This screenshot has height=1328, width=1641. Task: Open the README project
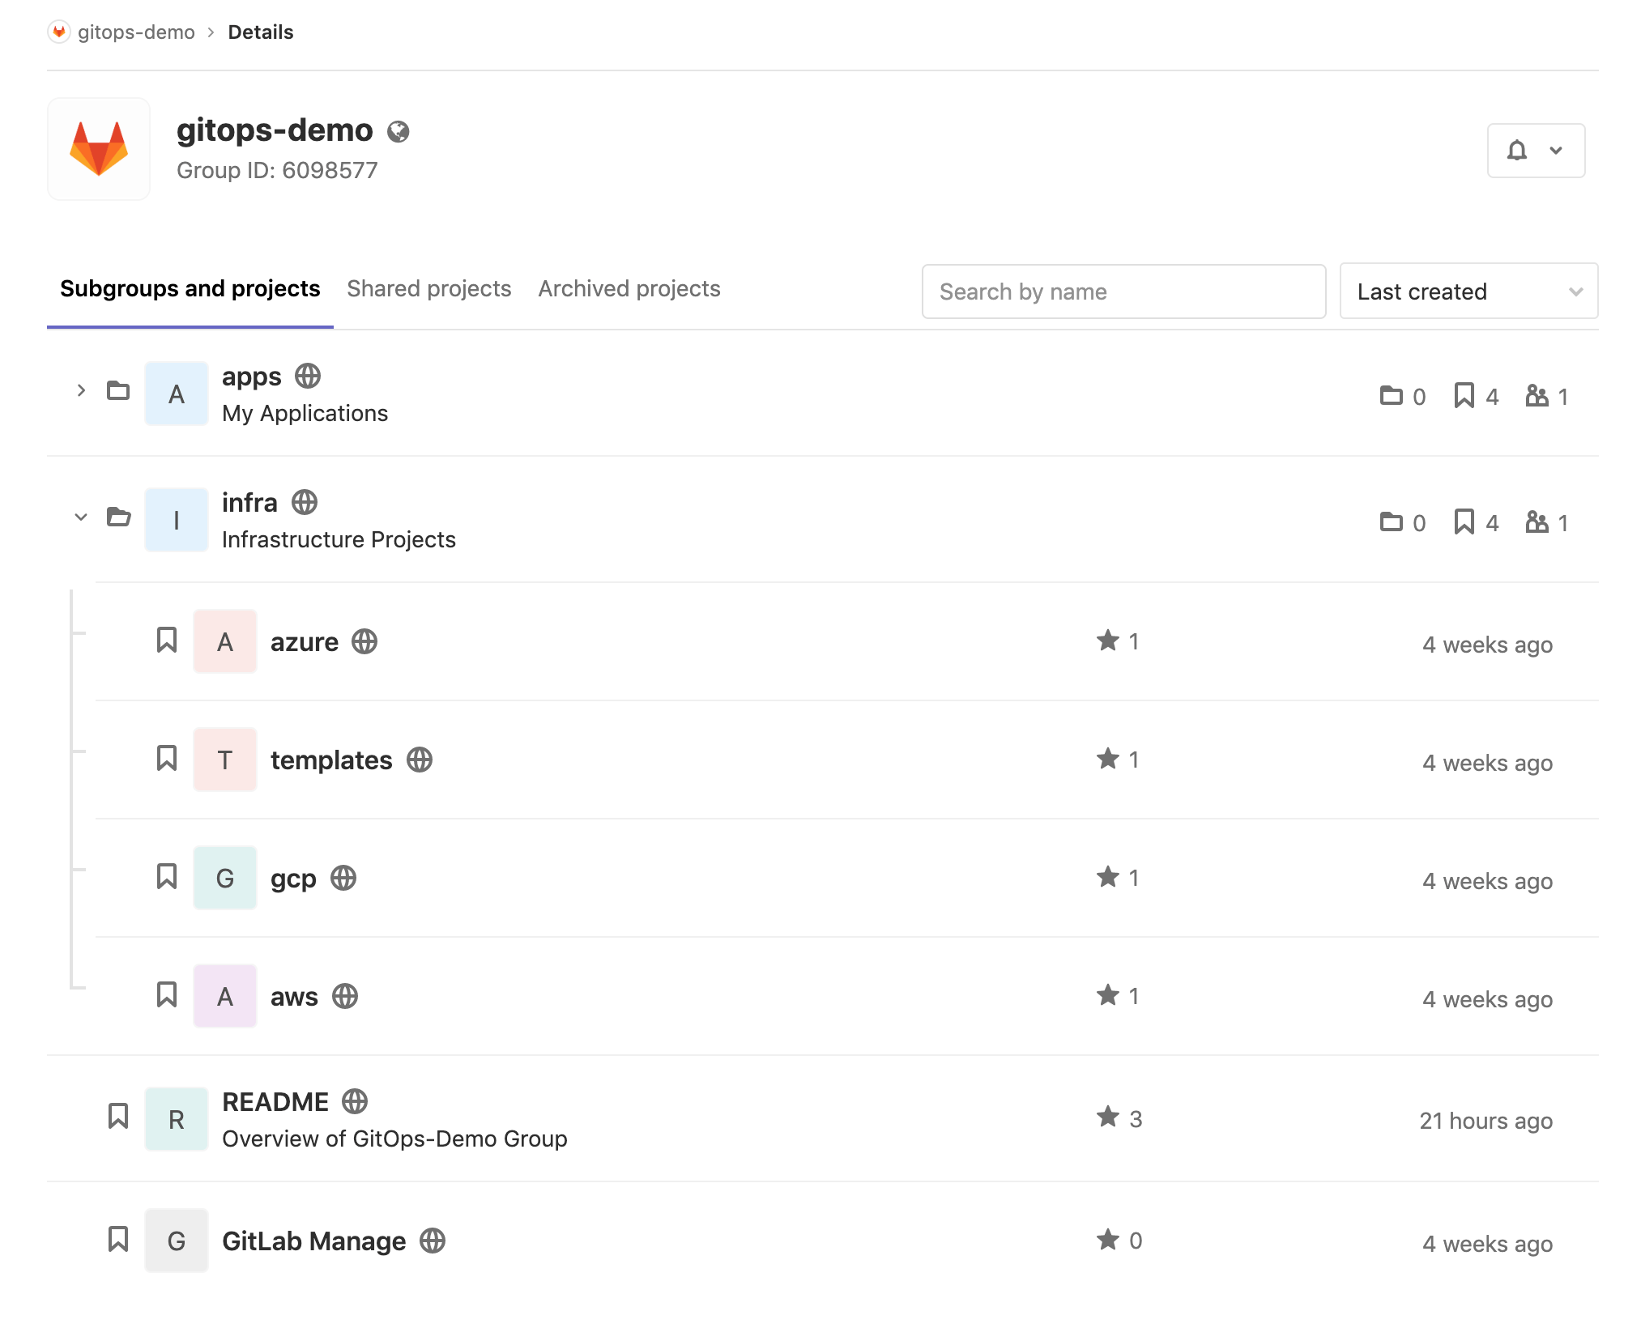tap(275, 1100)
